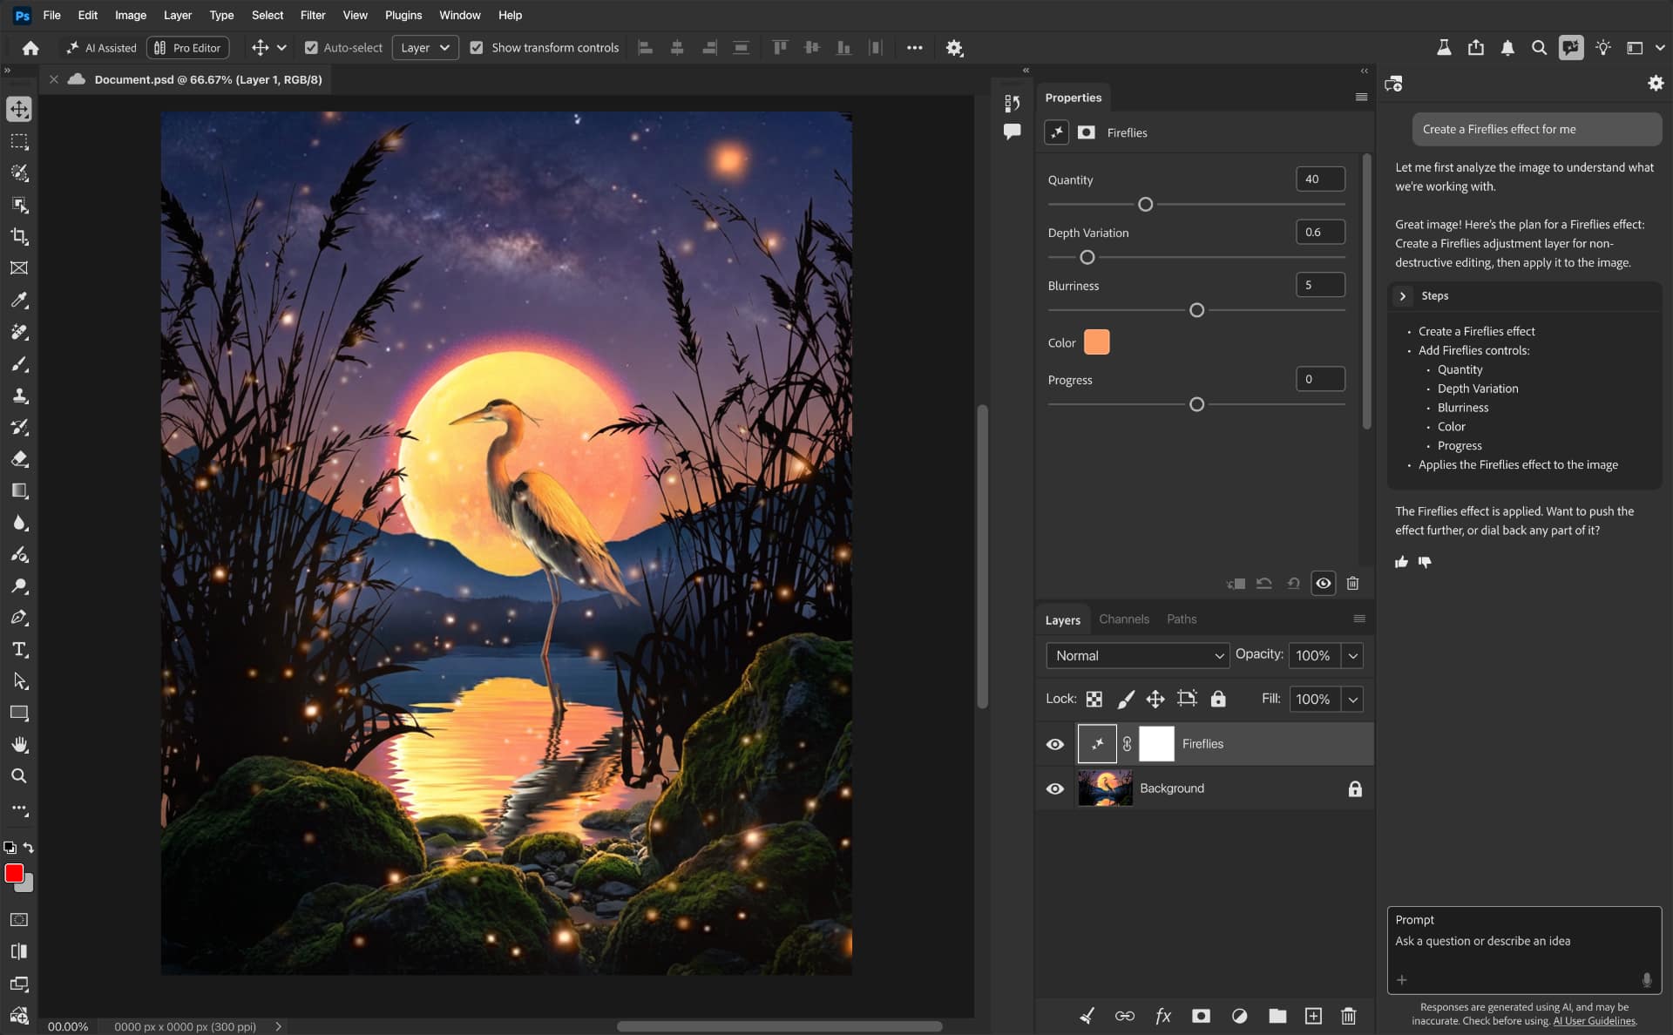1673x1035 pixels.
Task: Hide the Background layer
Action: tap(1055, 788)
